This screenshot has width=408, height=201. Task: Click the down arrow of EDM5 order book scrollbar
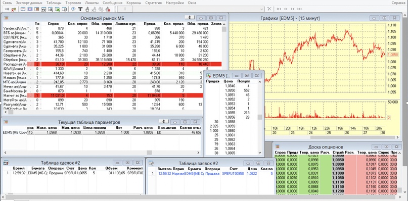coord(260,153)
